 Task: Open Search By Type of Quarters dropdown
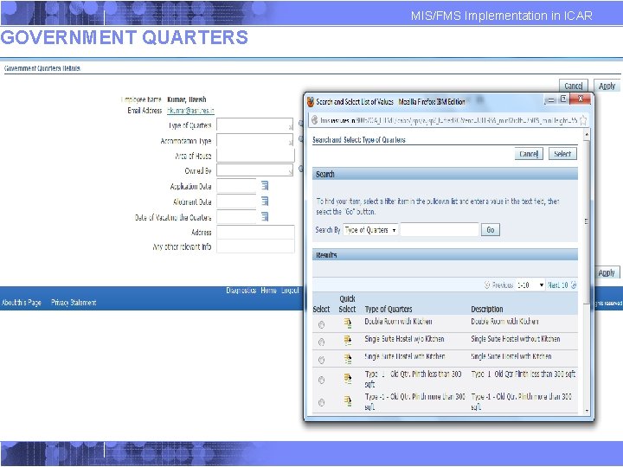point(370,230)
